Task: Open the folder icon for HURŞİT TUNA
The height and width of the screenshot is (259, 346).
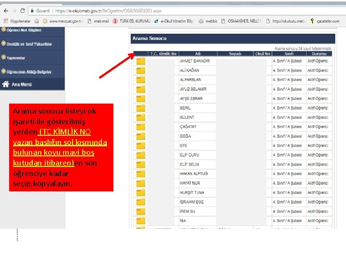Action: (x=140, y=193)
